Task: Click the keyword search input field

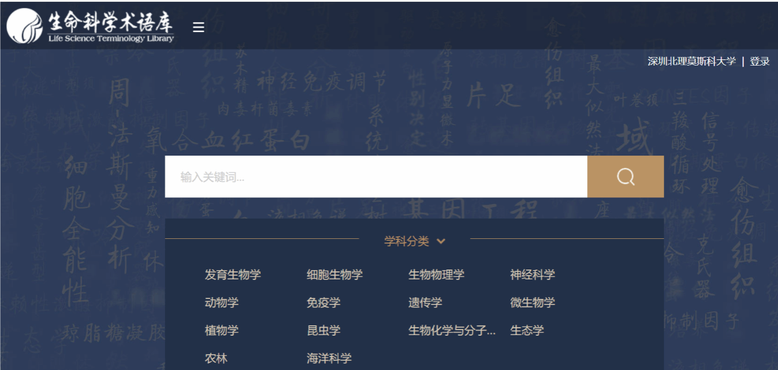Action: pos(376,177)
